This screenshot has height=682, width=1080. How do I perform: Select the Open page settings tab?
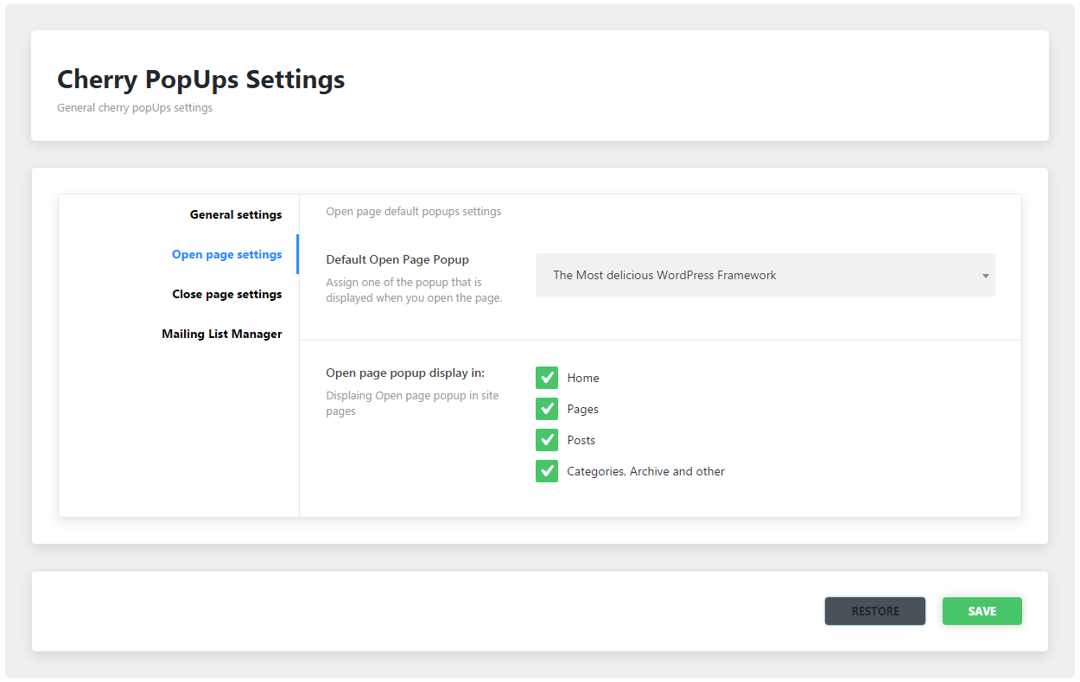click(226, 254)
